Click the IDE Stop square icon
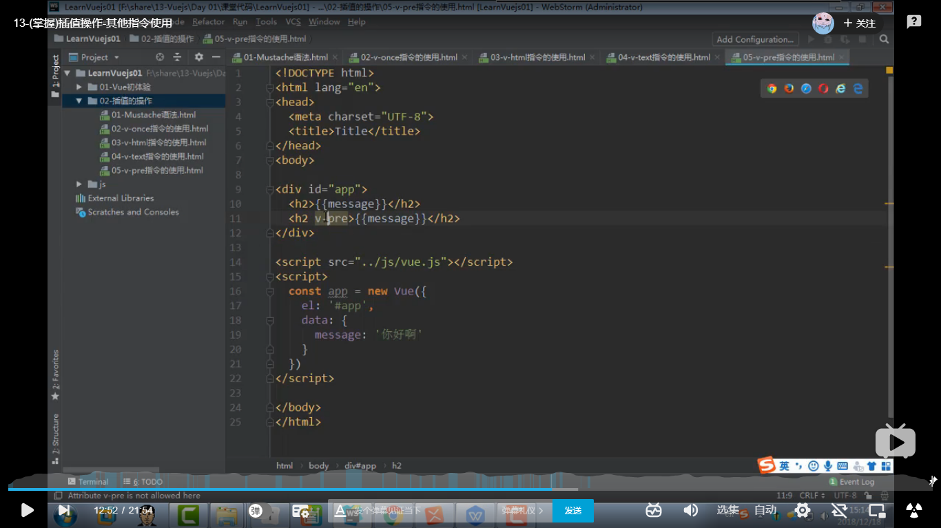 [862, 39]
